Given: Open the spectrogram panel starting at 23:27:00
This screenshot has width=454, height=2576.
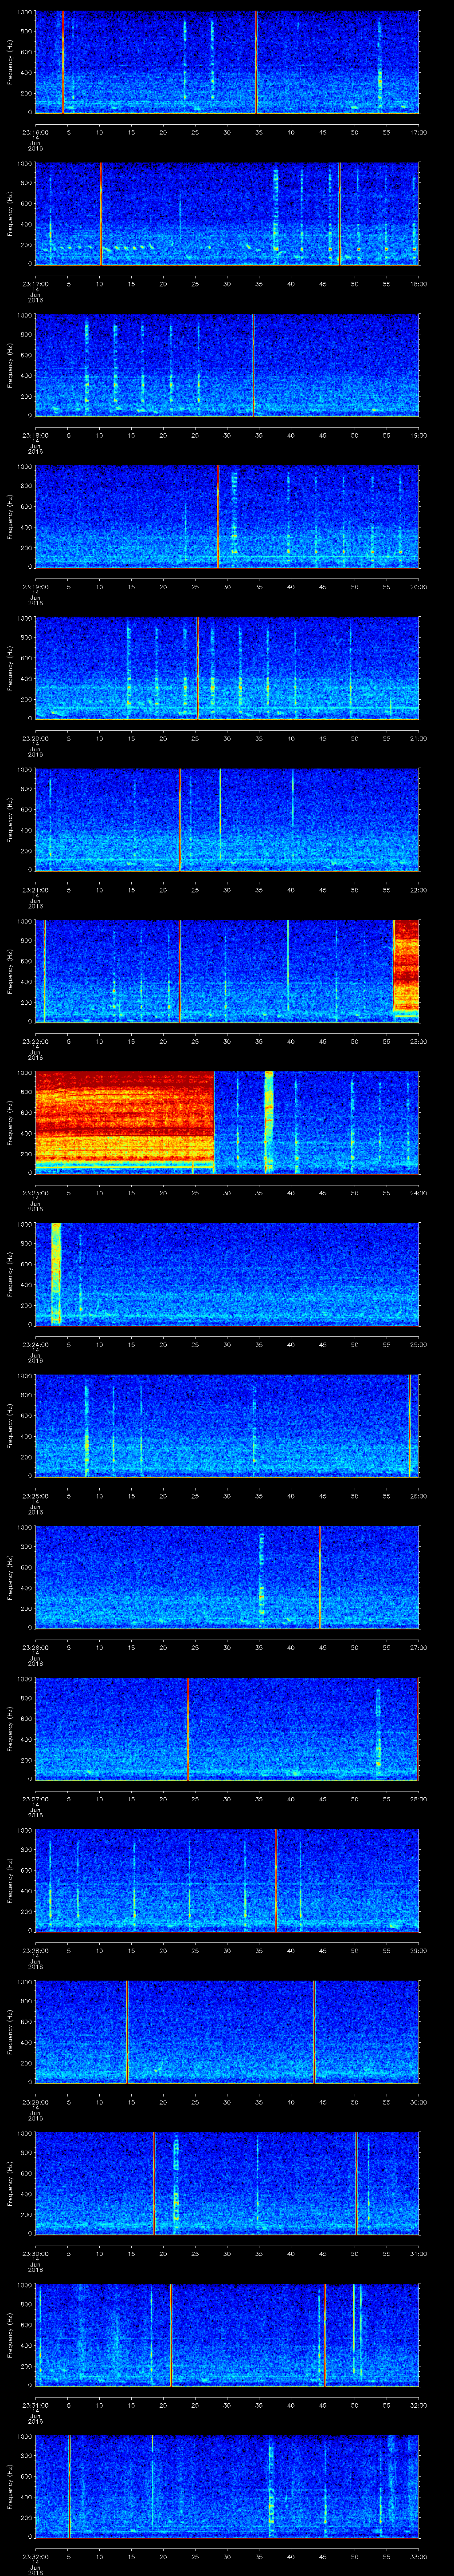Looking at the screenshot, I should click(x=227, y=1728).
